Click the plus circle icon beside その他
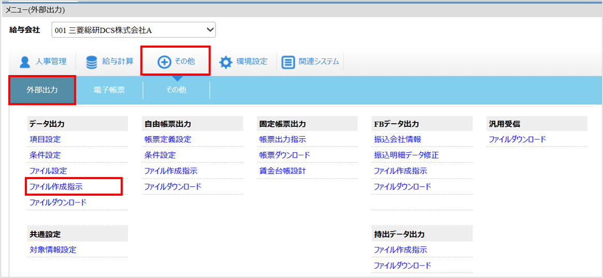Screen dimensions: 603x278 point(164,62)
